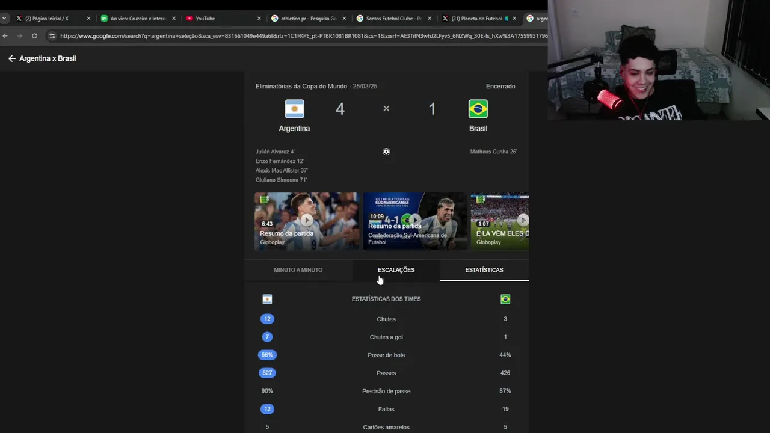Viewport: 770px width, 433px height.
Task: Click scorer Alexis Mac Allister 37'
Action: (x=282, y=171)
